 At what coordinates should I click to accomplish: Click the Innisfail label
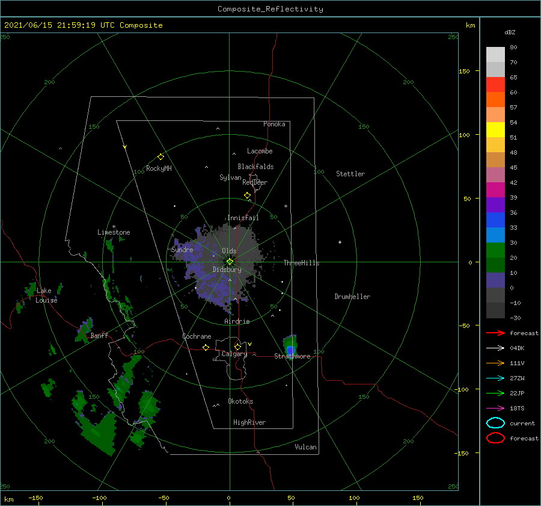tap(243, 218)
